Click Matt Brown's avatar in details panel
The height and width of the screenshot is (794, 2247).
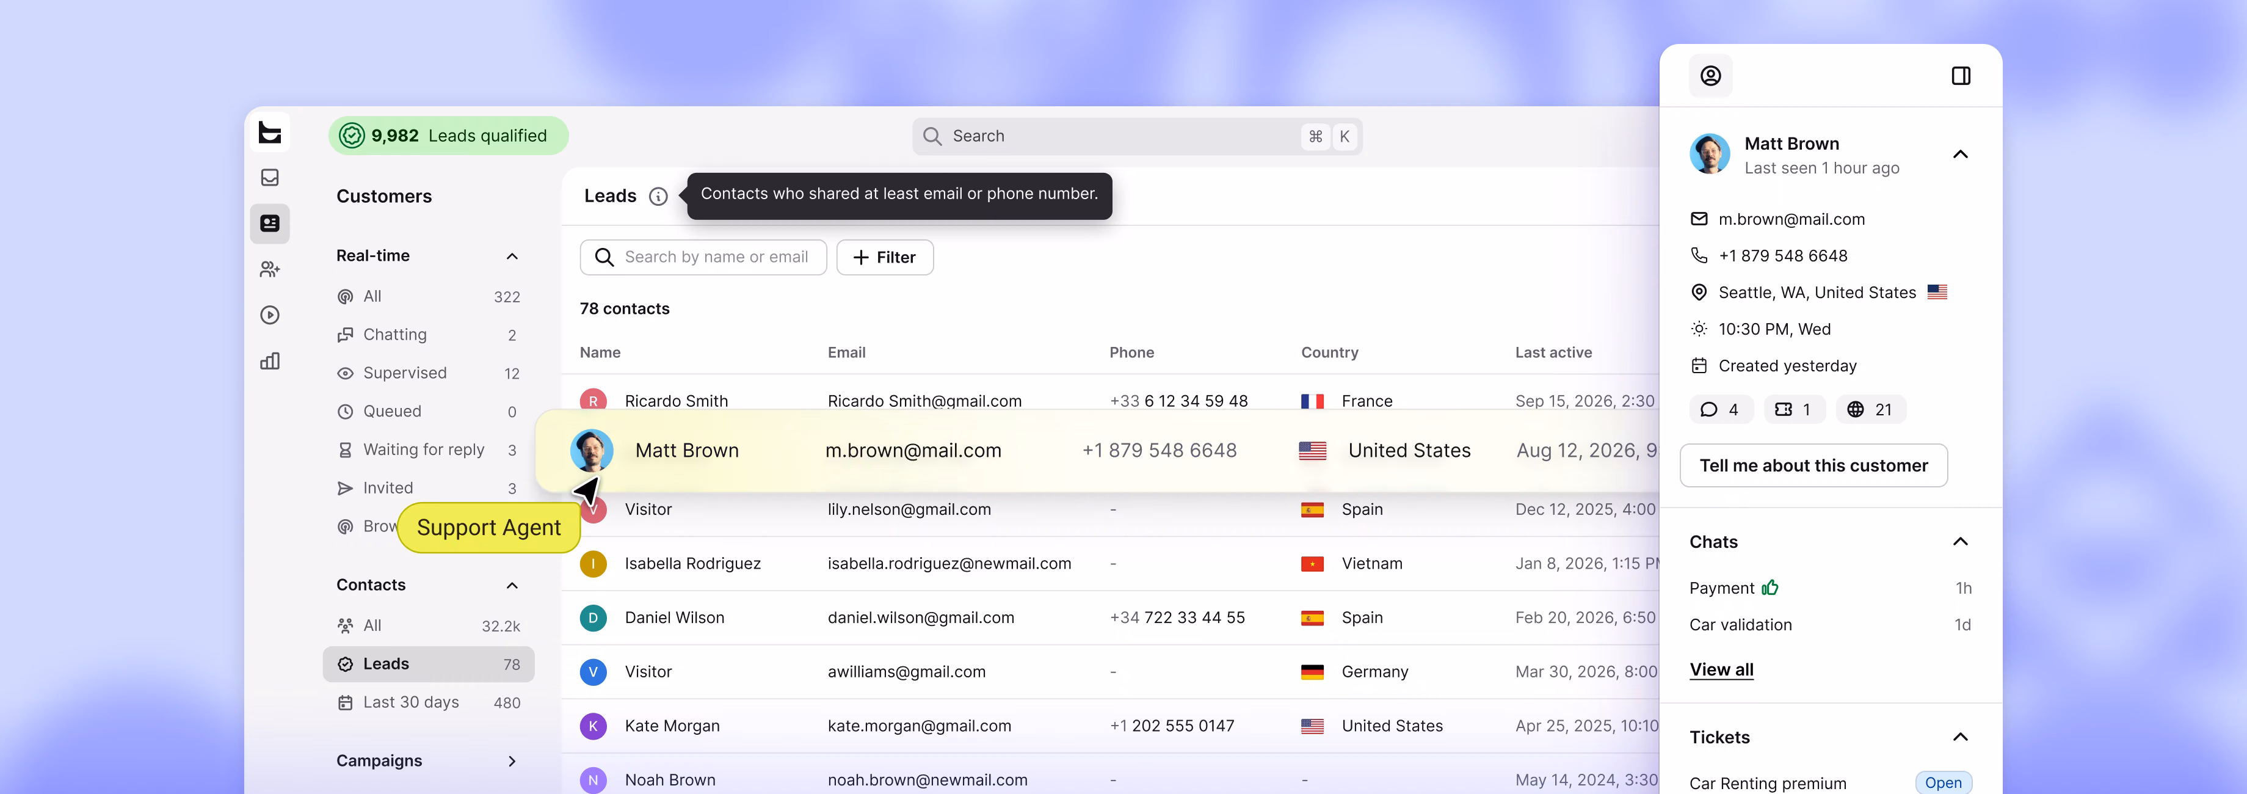(x=1710, y=155)
